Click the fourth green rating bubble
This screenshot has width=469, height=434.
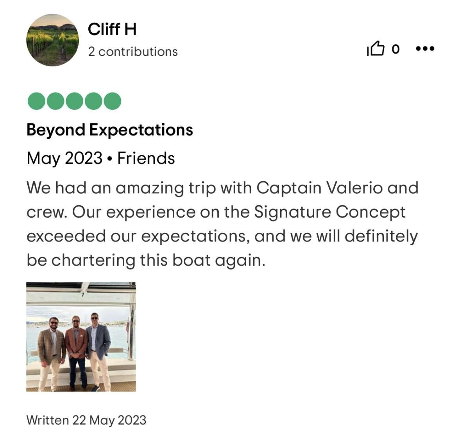click(x=93, y=101)
